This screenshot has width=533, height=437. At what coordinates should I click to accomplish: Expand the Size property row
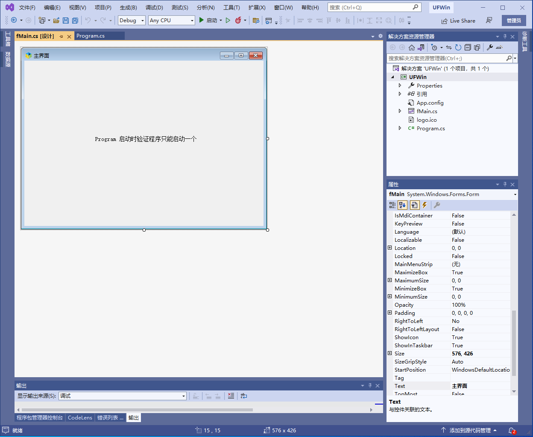(389, 353)
